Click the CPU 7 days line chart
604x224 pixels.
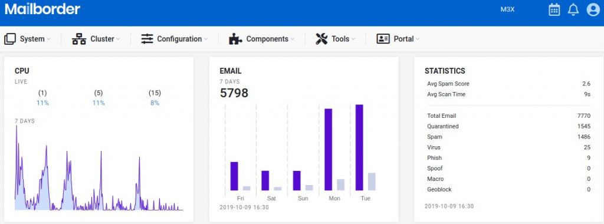click(99, 168)
